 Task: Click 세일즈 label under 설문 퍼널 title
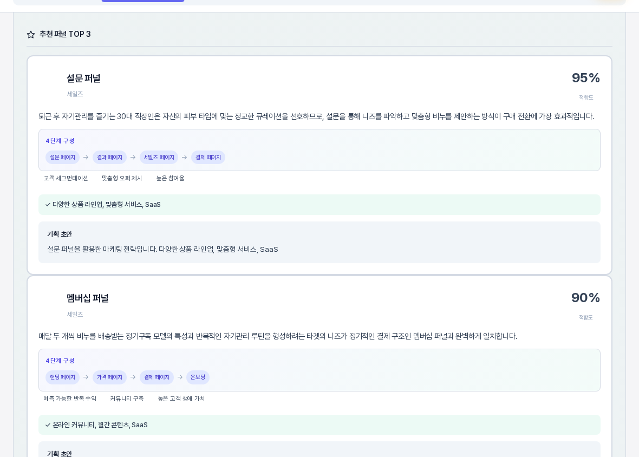(x=75, y=94)
